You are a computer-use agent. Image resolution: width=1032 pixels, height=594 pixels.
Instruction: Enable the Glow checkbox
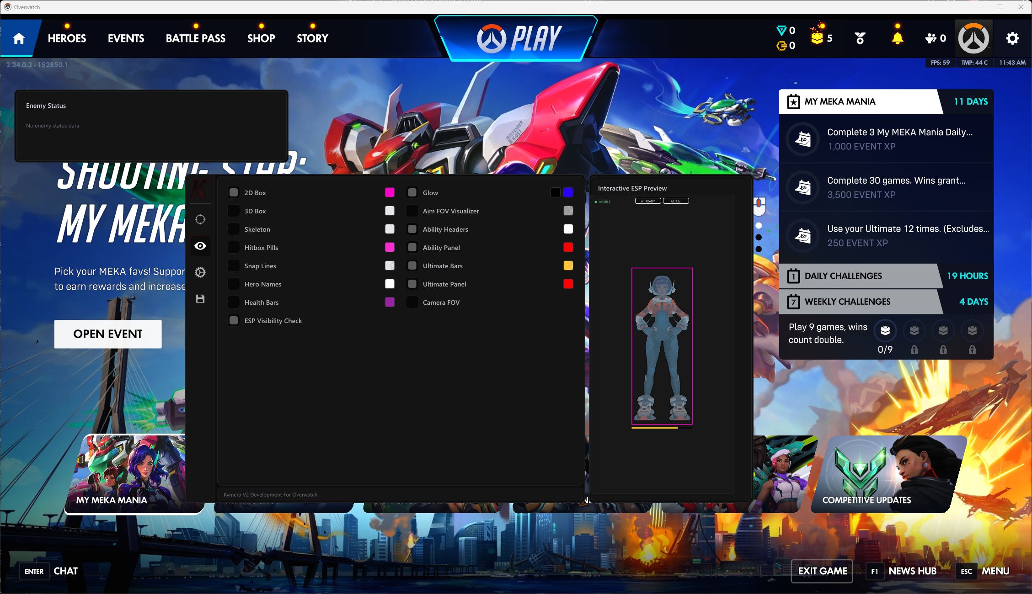412,192
